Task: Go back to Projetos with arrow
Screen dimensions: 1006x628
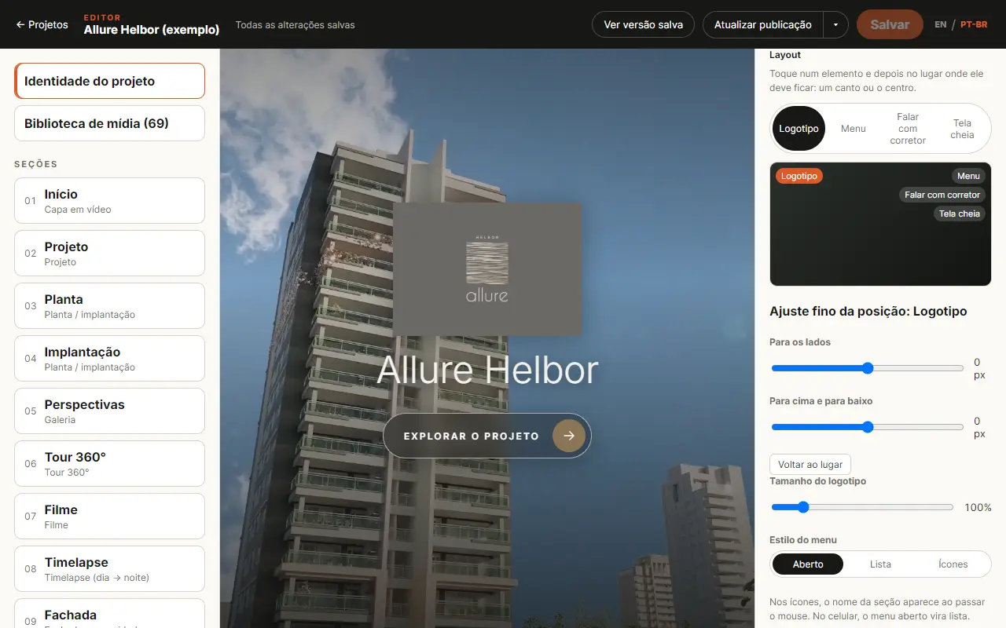Action: pos(42,24)
